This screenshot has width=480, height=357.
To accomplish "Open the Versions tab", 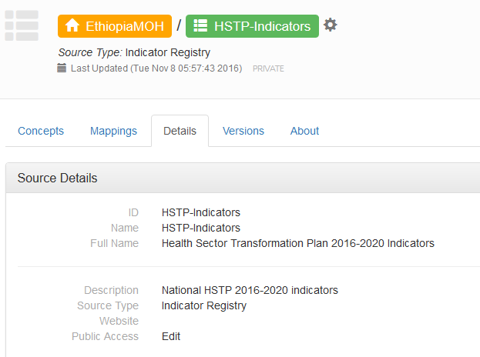I will (x=243, y=131).
